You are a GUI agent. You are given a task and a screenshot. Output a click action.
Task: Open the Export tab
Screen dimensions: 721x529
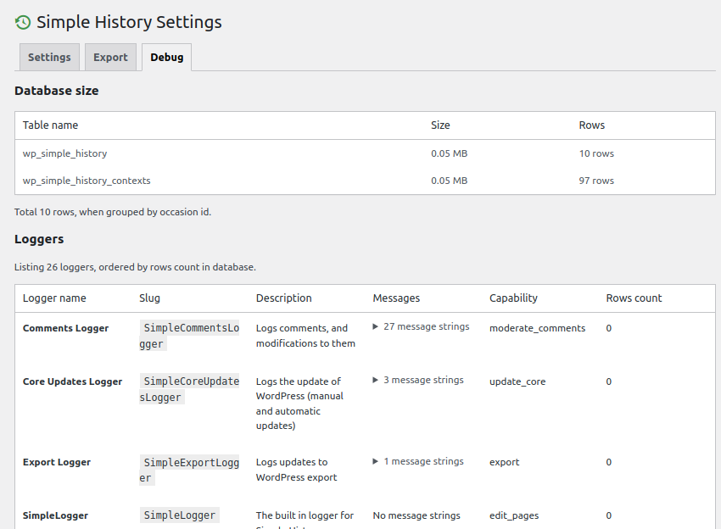pyautogui.click(x=110, y=58)
